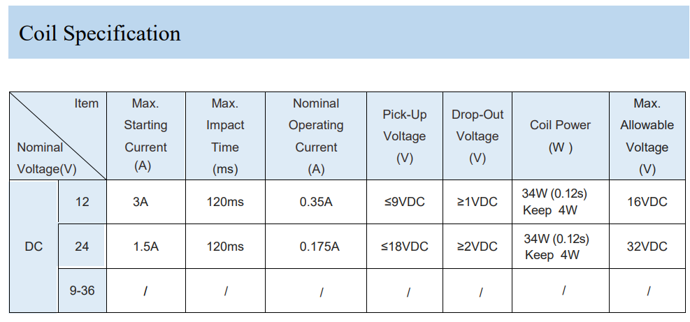Click the 32VDC max allowable voltage cell
This screenshot has width=690, height=322.
(647, 247)
